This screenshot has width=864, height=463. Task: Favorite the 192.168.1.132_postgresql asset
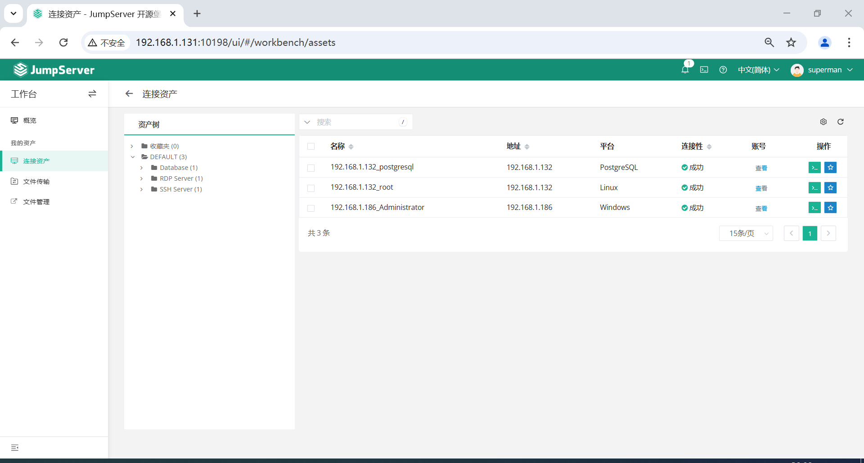point(831,167)
